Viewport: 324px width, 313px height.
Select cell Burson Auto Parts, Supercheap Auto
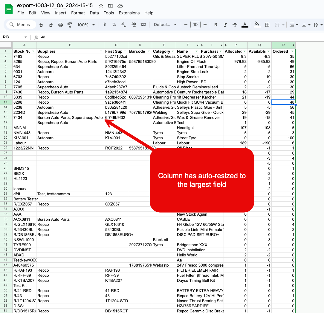(x=70, y=118)
